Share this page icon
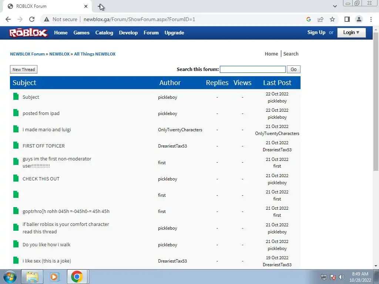This screenshot has width=379, height=284. [321, 19]
